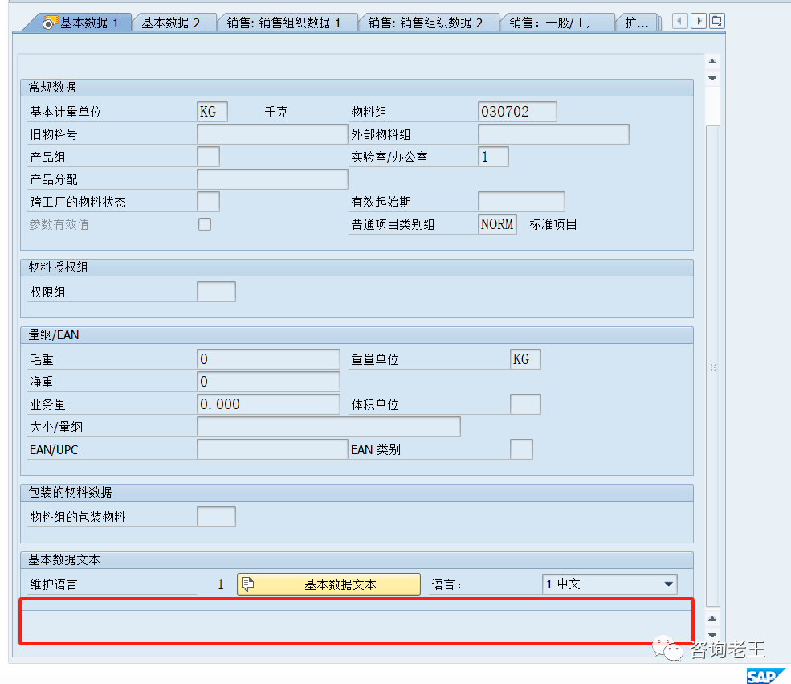Click the 物料组 field with 030702

point(517,112)
